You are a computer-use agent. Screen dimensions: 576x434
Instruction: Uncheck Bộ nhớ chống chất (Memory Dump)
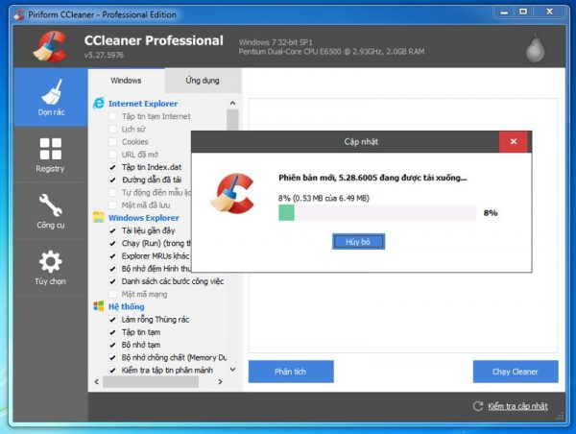click(112, 357)
